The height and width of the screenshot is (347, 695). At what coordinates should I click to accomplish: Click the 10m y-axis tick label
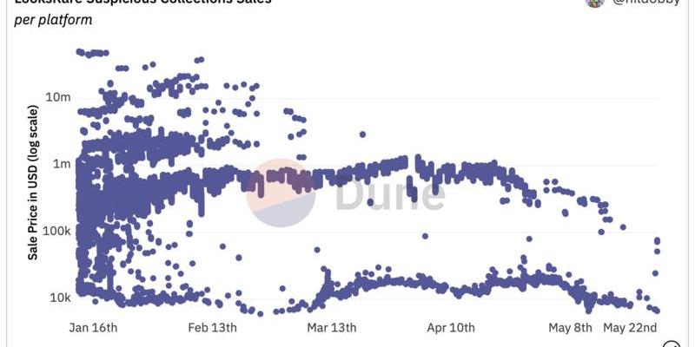[x=58, y=96]
